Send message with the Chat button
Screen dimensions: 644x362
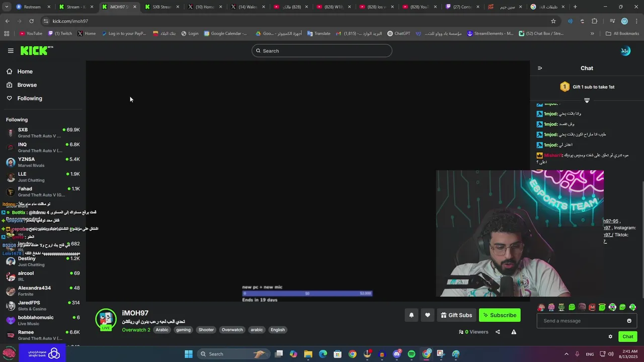click(628, 337)
